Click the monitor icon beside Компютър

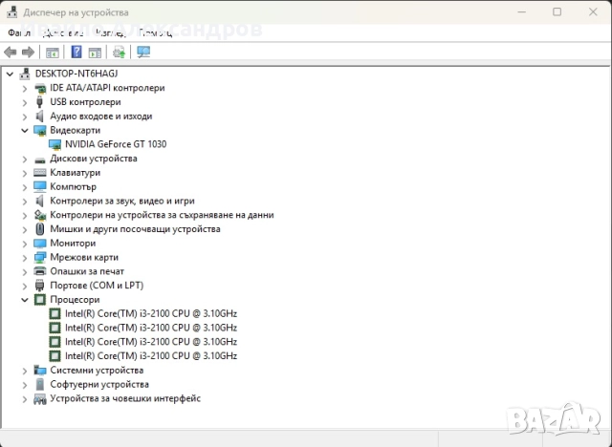click(x=40, y=186)
